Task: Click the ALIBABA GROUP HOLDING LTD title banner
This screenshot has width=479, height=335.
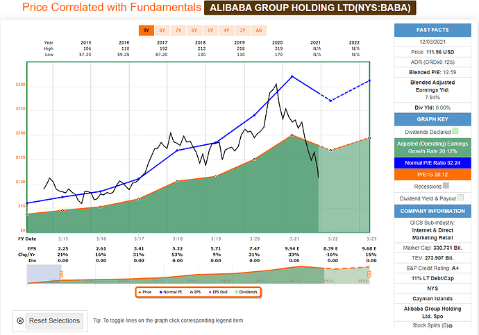Action: (310, 8)
